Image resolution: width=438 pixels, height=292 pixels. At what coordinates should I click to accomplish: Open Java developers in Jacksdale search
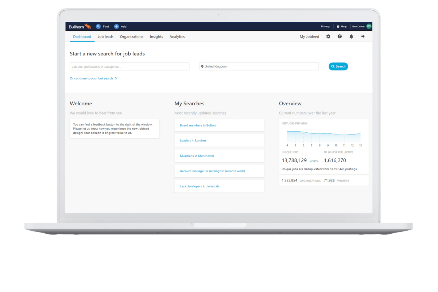(199, 186)
